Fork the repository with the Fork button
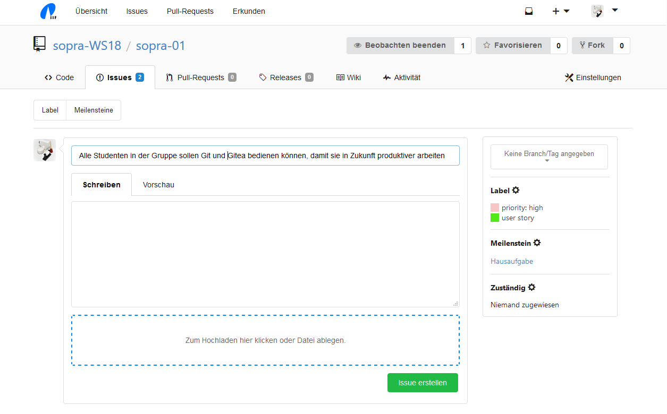Image resolution: width=667 pixels, height=414 pixels. 592,46
